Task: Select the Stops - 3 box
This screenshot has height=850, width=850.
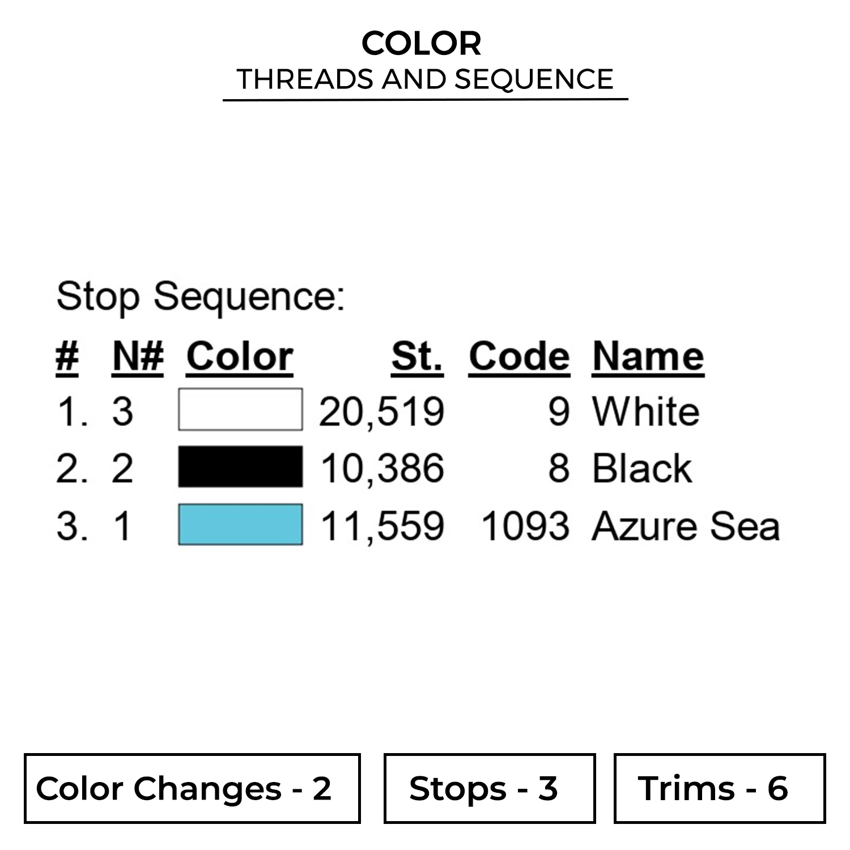Action: [490, 788]
